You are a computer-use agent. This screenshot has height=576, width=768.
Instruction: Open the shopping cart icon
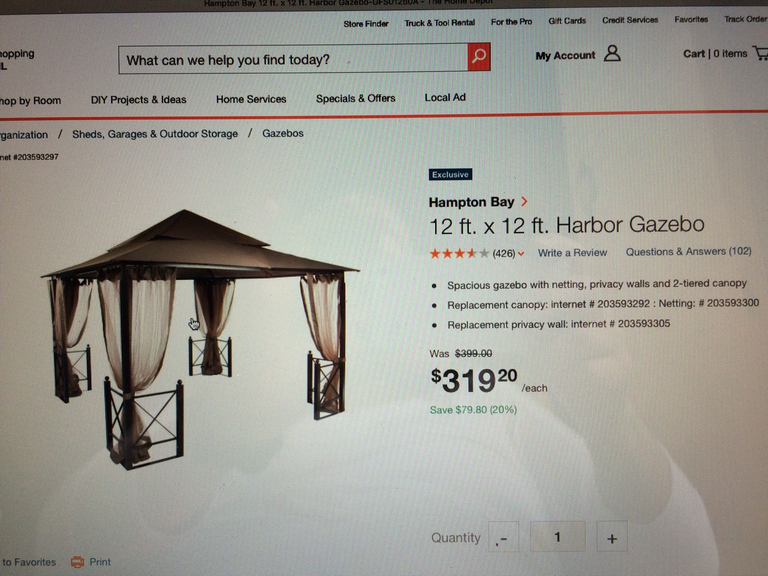pyautogui.click(x=760, y=53)
